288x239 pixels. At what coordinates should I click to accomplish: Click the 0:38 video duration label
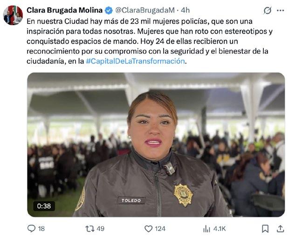coord(44,206)
